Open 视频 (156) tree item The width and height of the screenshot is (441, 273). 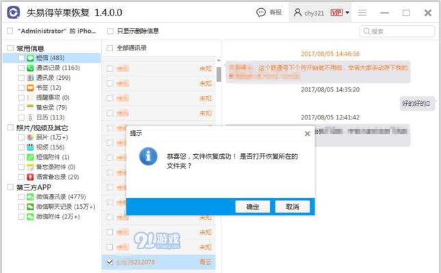51,147
